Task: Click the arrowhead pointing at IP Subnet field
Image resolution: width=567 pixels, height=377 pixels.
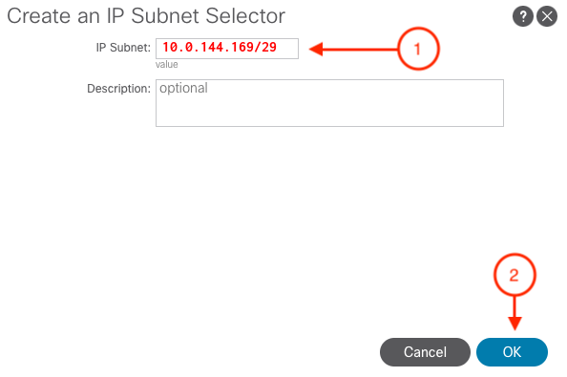Action: (316, 50)
